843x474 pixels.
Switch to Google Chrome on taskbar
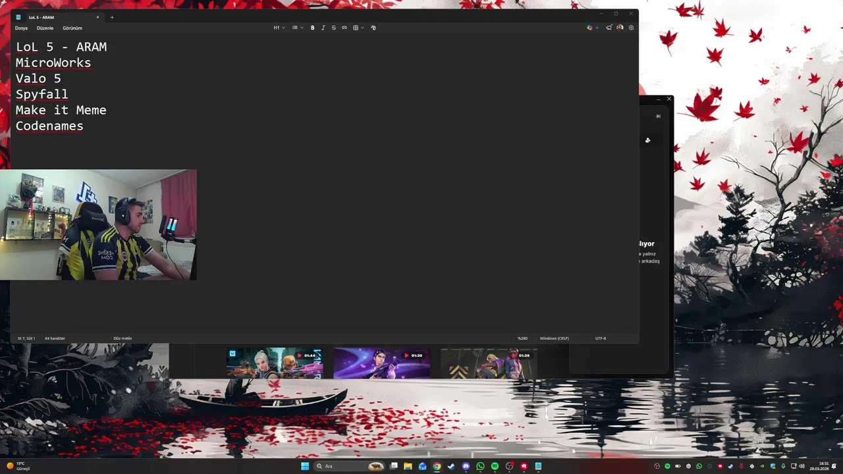coord(437,466)
